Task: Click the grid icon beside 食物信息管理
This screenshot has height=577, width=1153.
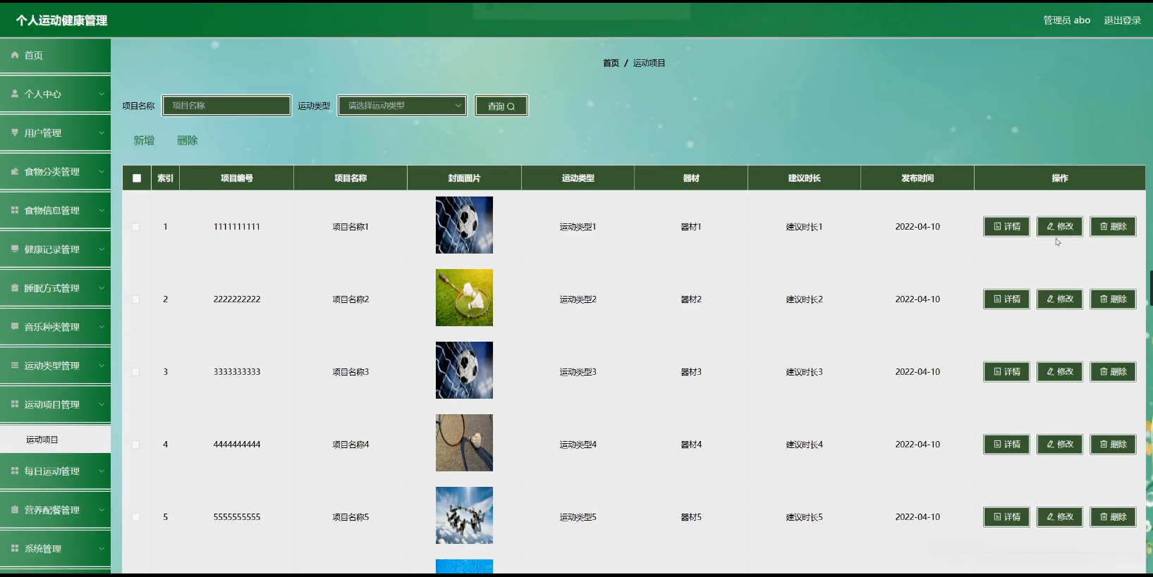Action: point(15,210)
